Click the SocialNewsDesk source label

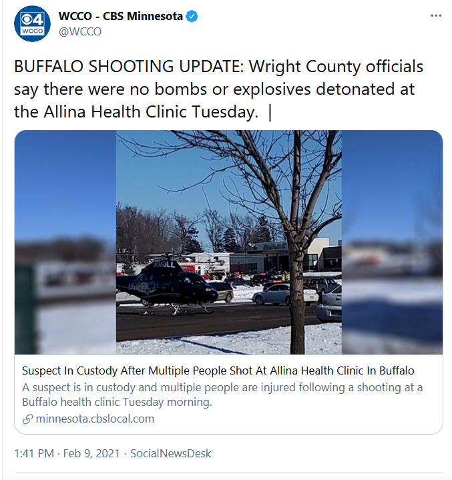170,453
